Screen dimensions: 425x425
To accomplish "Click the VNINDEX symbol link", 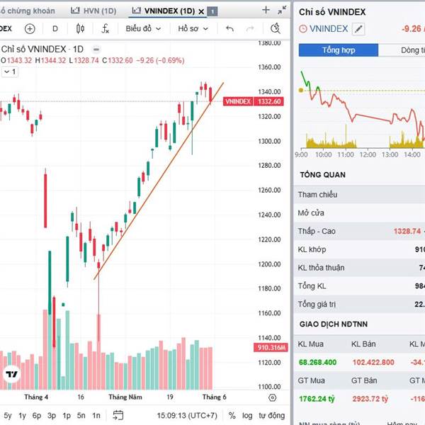I will [329, 29].
